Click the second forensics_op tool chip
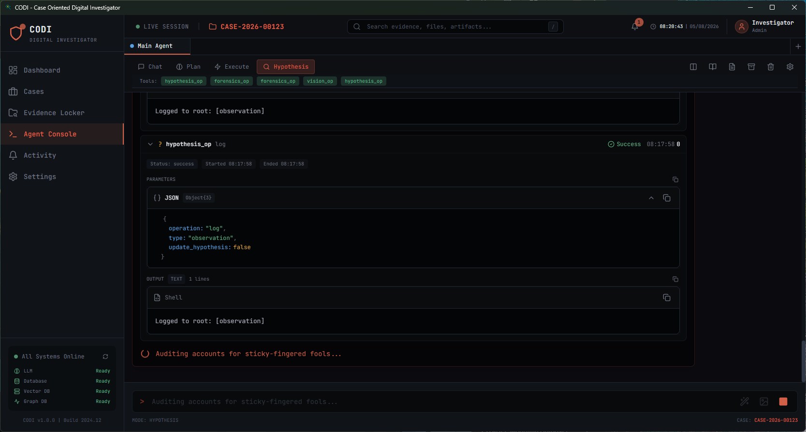Image resolution: width=806 pixels, height=432 pixels. coord(278,81)
